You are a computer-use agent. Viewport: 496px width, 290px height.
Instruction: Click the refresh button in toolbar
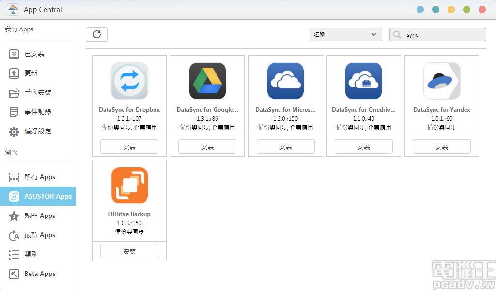point(97,34)
